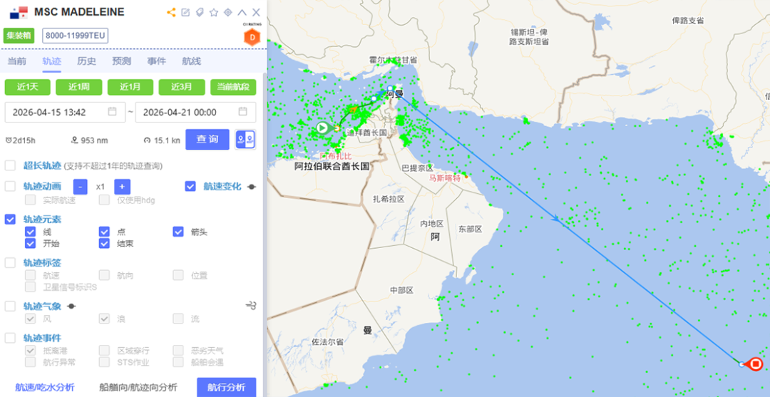
Task: Click the orange ship icon on the track
Action: pyautogui.click(x=353, y=109)
